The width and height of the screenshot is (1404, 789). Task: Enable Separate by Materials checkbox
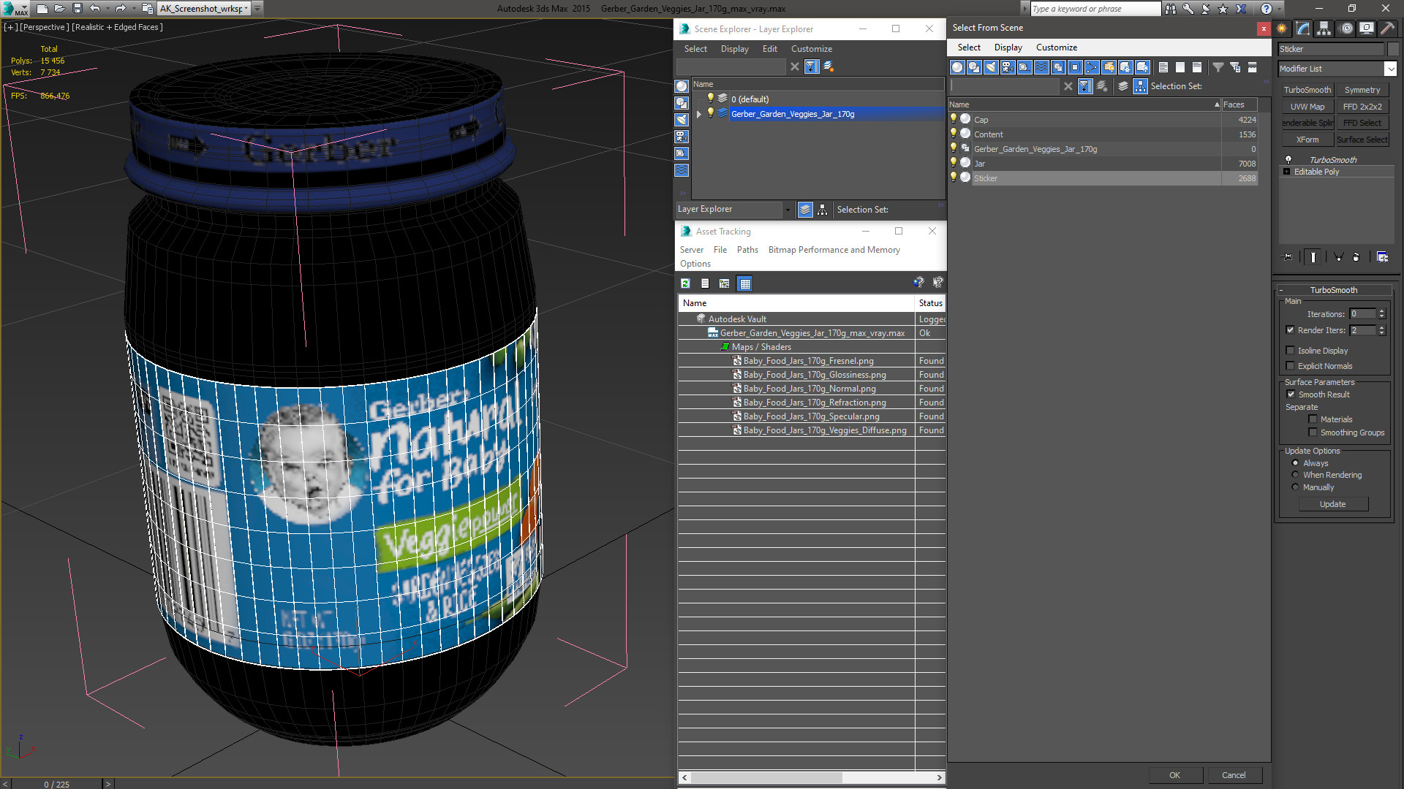click(1313, 419)
